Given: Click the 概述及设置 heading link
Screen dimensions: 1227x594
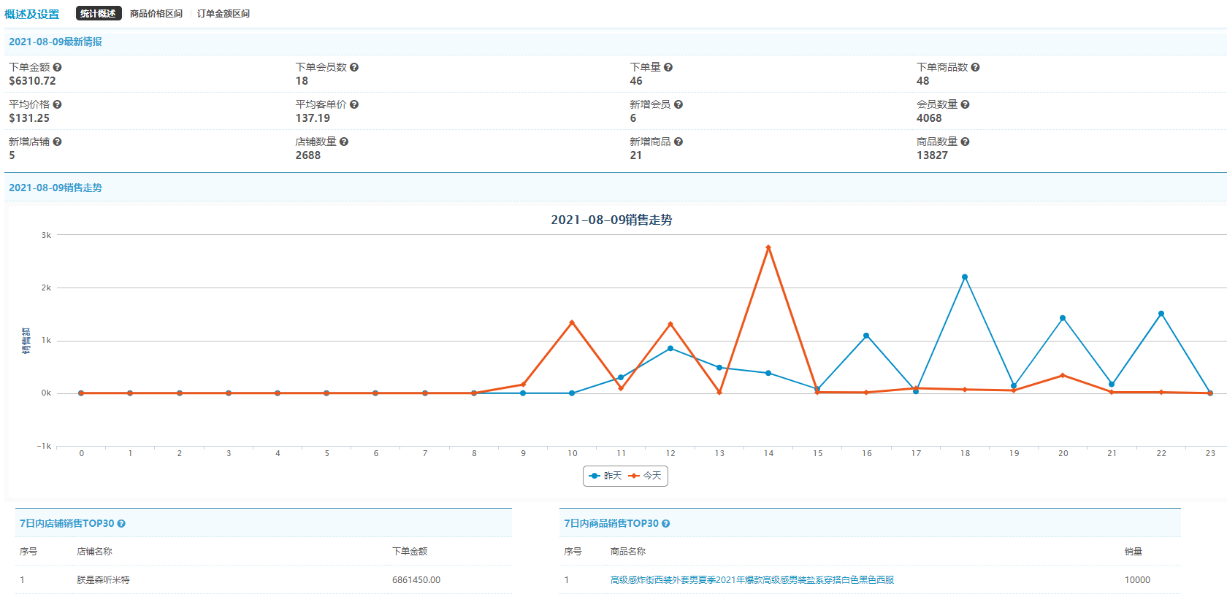Looking at the screenshot, I should pos(32,14).
